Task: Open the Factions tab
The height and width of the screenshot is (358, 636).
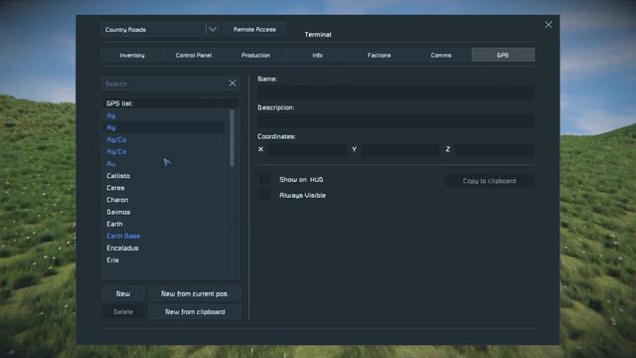Action: (380, 55)
